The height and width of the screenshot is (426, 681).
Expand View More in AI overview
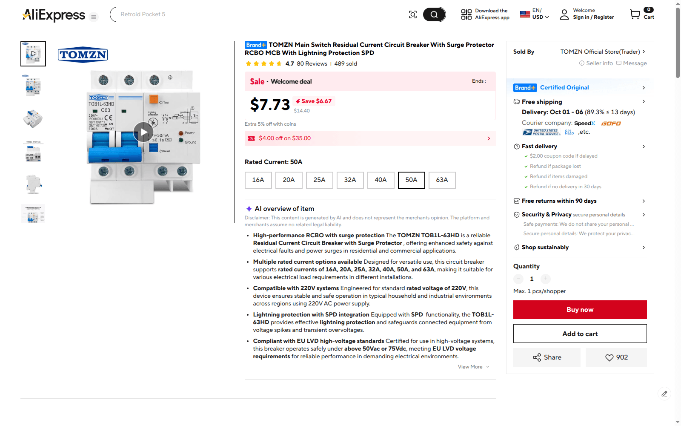473,367
